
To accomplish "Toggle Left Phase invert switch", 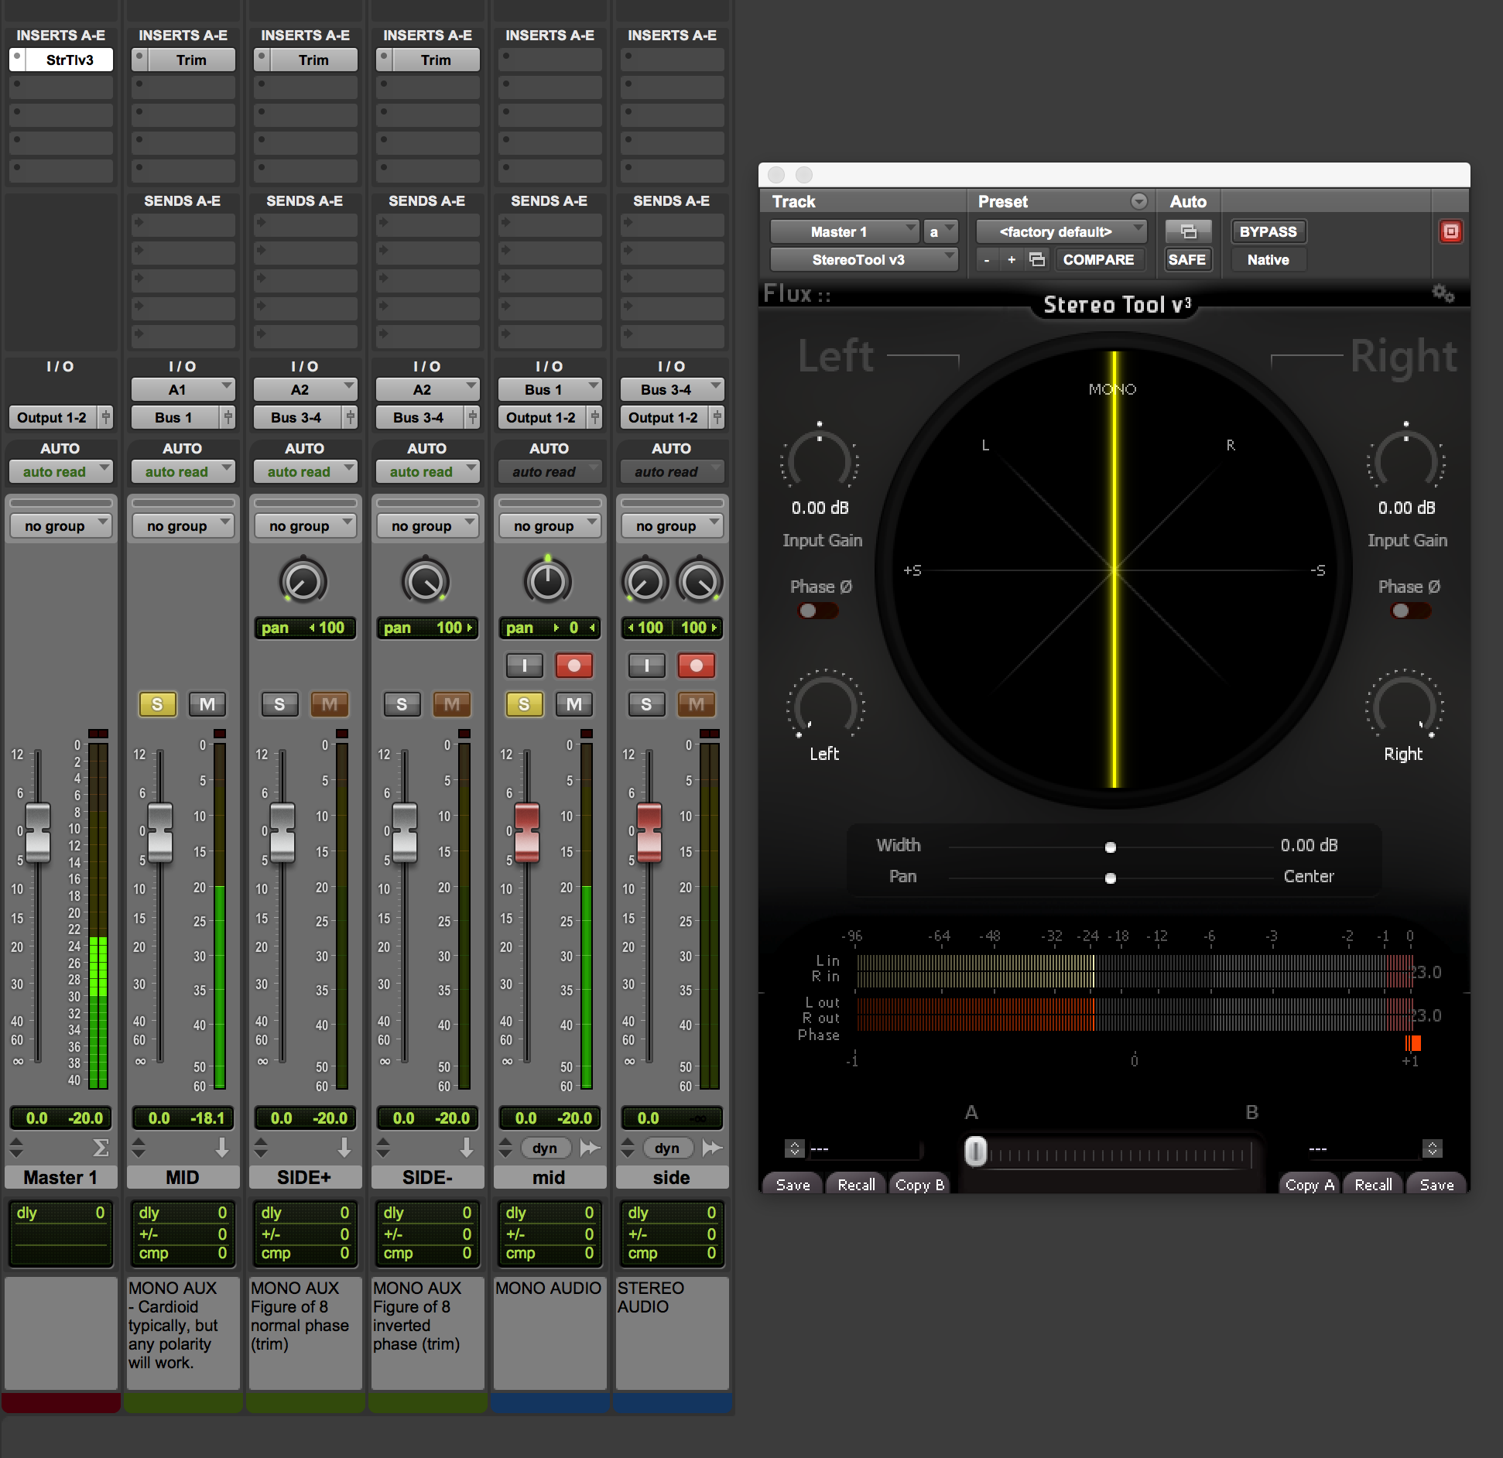I will (817, 611).
